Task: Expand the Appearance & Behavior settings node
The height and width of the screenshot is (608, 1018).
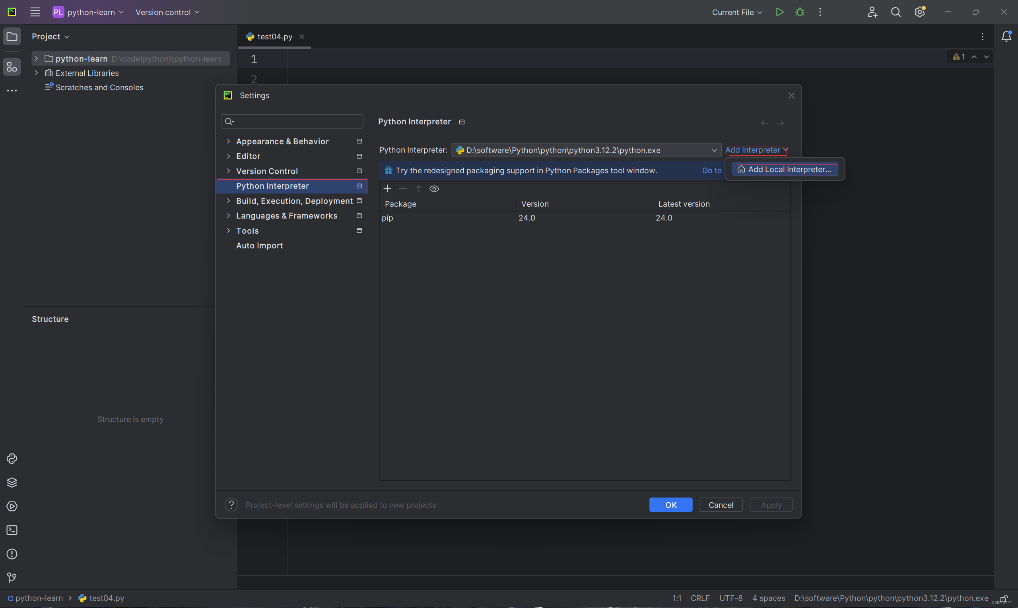Action: click(x=228, y=141)
